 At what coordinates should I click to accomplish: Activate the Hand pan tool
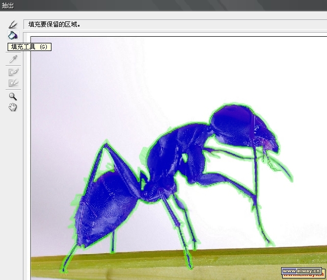click(13, 107)
